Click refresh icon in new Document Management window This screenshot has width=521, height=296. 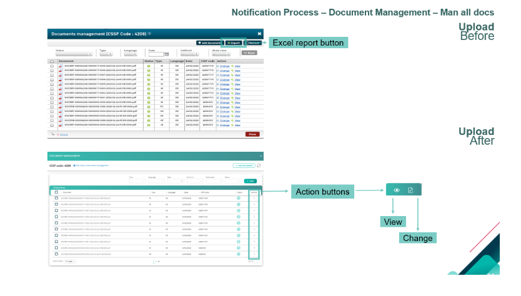[259, 165]
